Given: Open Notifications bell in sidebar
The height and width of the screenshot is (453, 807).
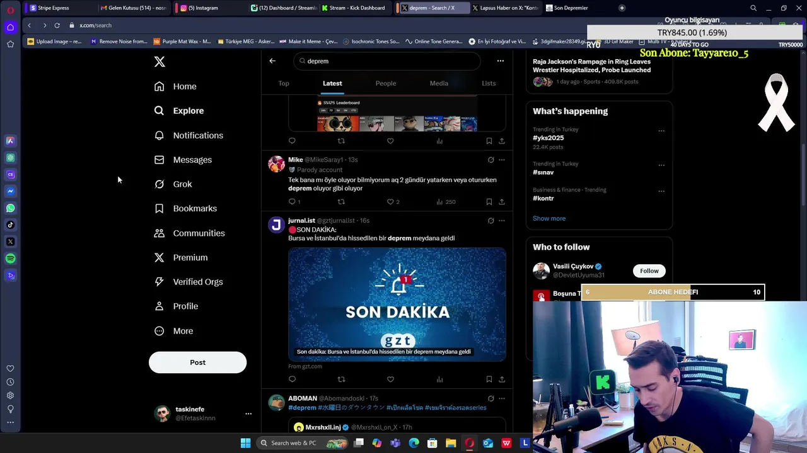Looking at the screenshot, I should tap(189, 135).
